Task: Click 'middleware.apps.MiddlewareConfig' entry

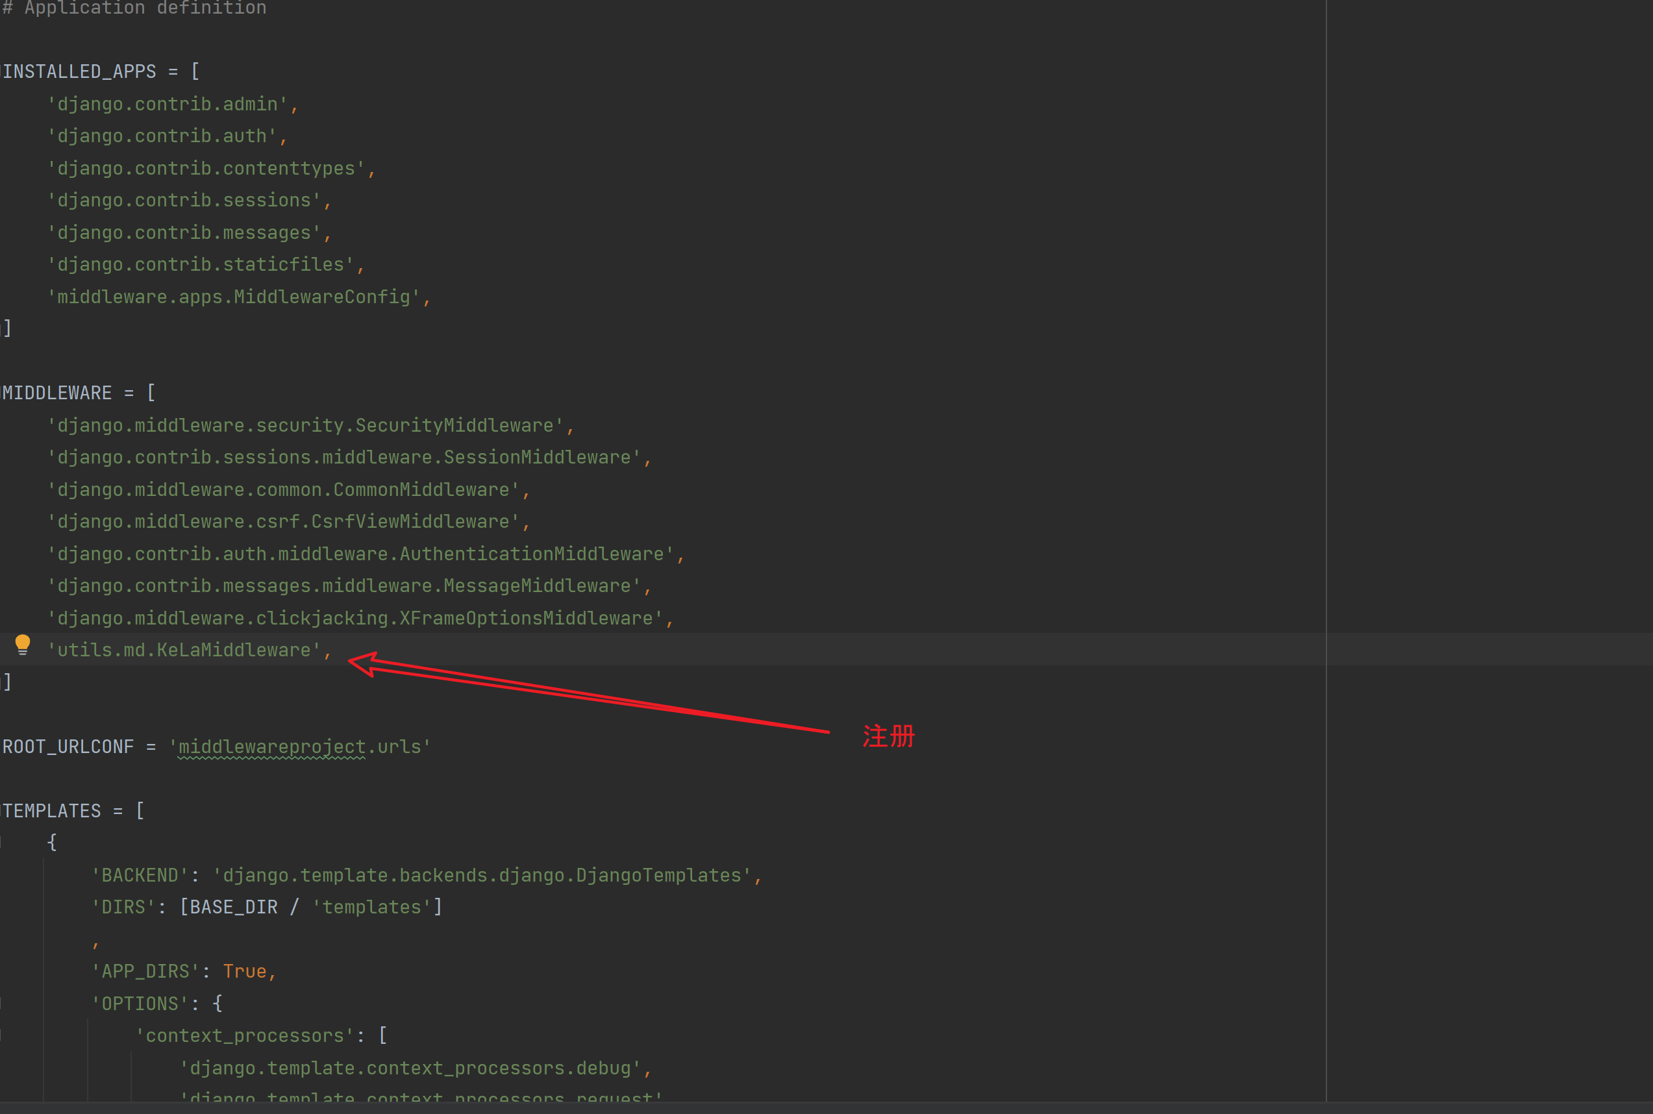Action: pyautogui.click(x=234, y=297)
